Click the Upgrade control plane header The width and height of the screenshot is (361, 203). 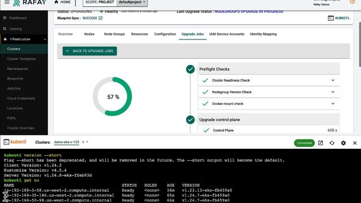tap(269, 120)
